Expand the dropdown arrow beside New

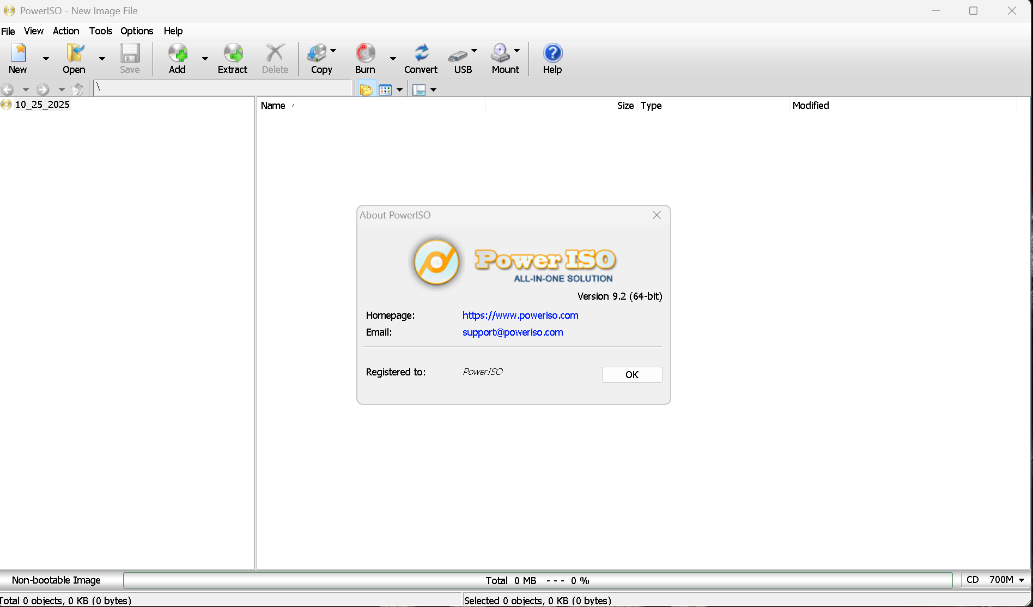46,58
